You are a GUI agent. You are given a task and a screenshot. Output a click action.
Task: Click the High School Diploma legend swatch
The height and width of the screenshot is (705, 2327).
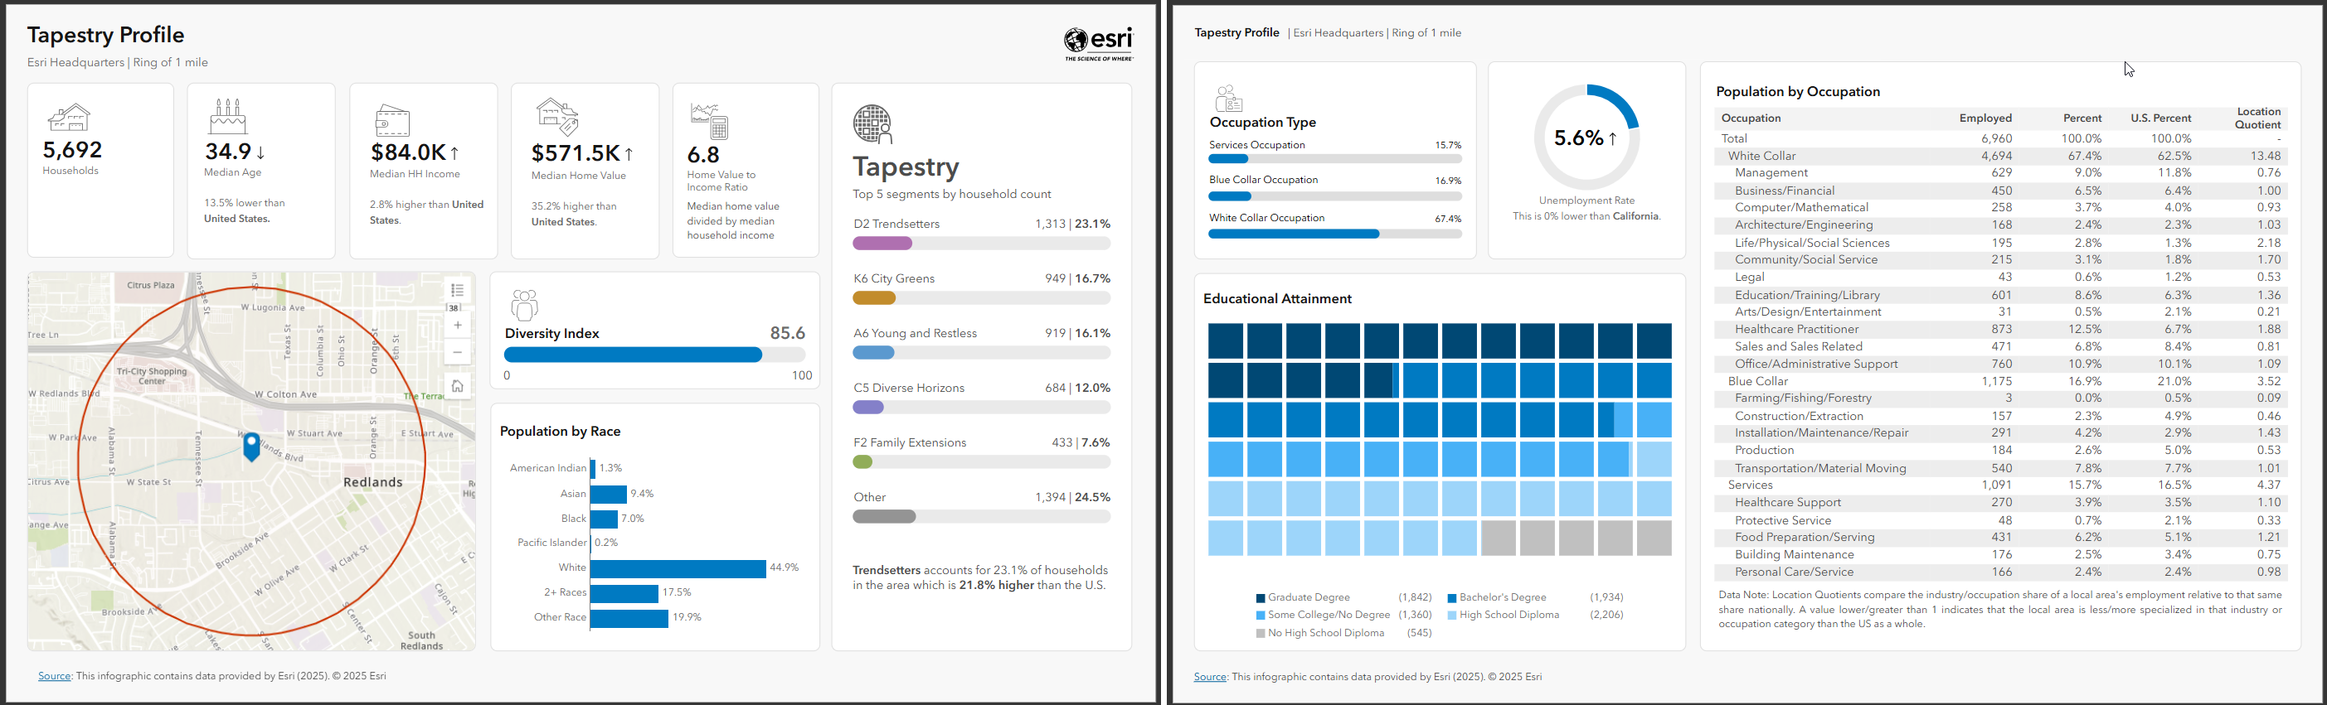click(x=1451, y=616)
